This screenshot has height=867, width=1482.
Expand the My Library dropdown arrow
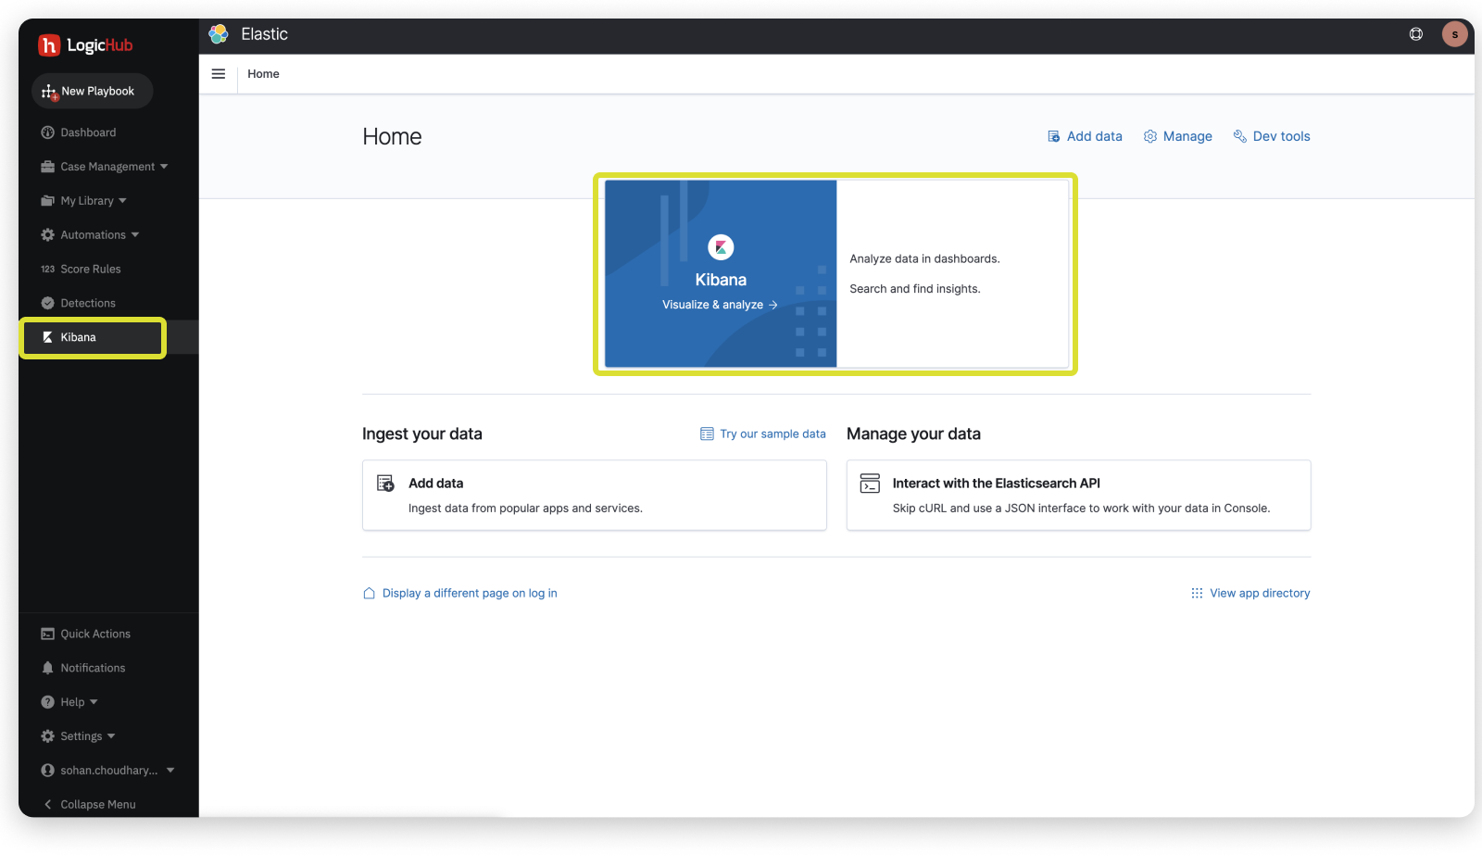(x=122, y=201)
